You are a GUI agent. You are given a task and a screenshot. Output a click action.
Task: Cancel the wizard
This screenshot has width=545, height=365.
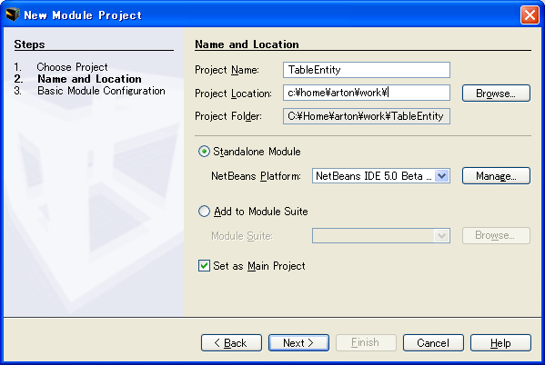click(433, 343)
